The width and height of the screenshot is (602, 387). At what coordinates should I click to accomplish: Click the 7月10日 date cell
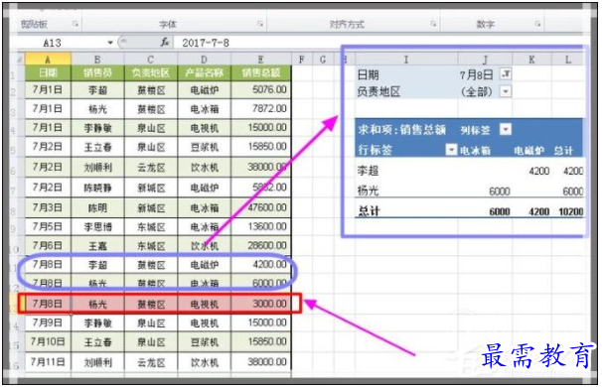[48, 341]
